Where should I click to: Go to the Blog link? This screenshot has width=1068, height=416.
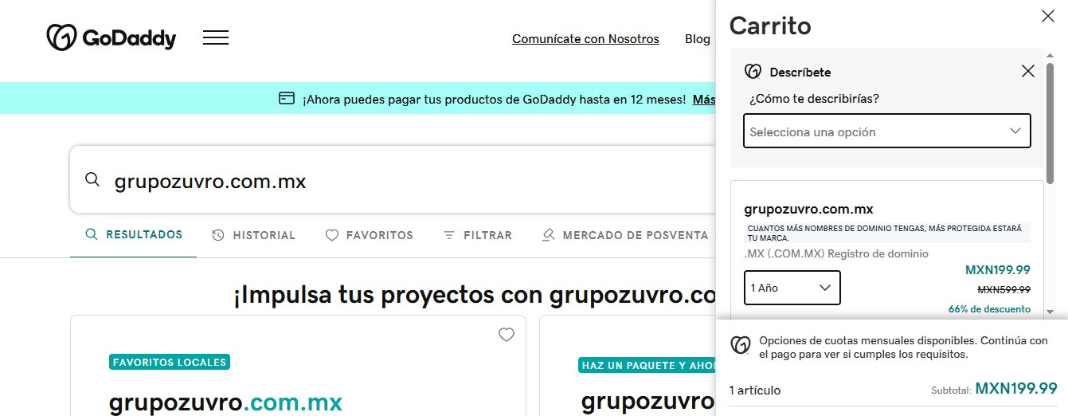[x=697, y=39]
